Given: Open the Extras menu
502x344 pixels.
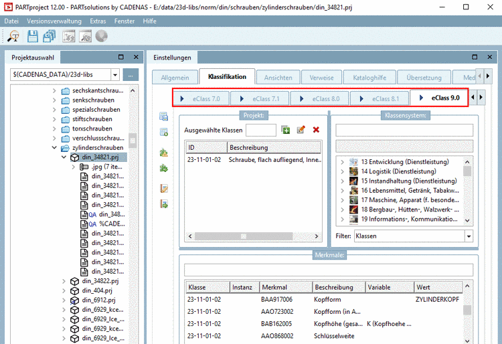Looking at the screenshot, I should coord(98,21).
